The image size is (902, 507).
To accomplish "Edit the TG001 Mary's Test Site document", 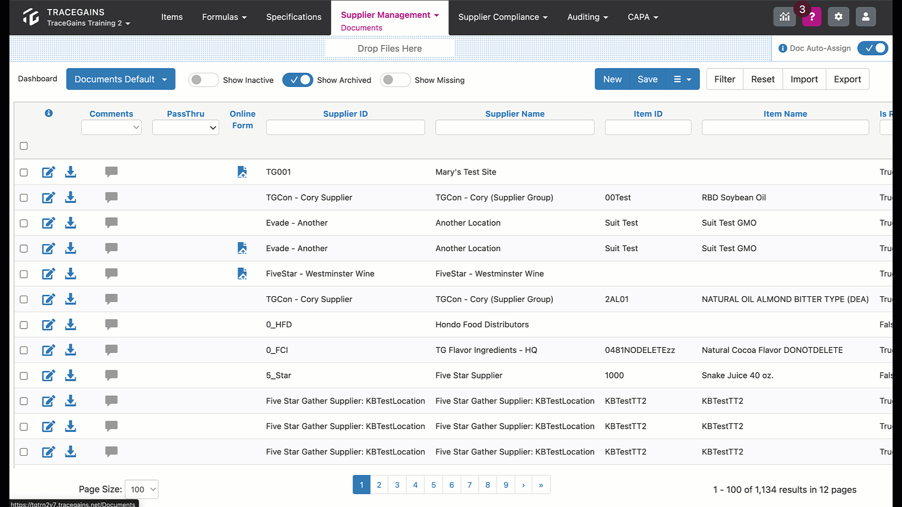I will pos(48,172).
